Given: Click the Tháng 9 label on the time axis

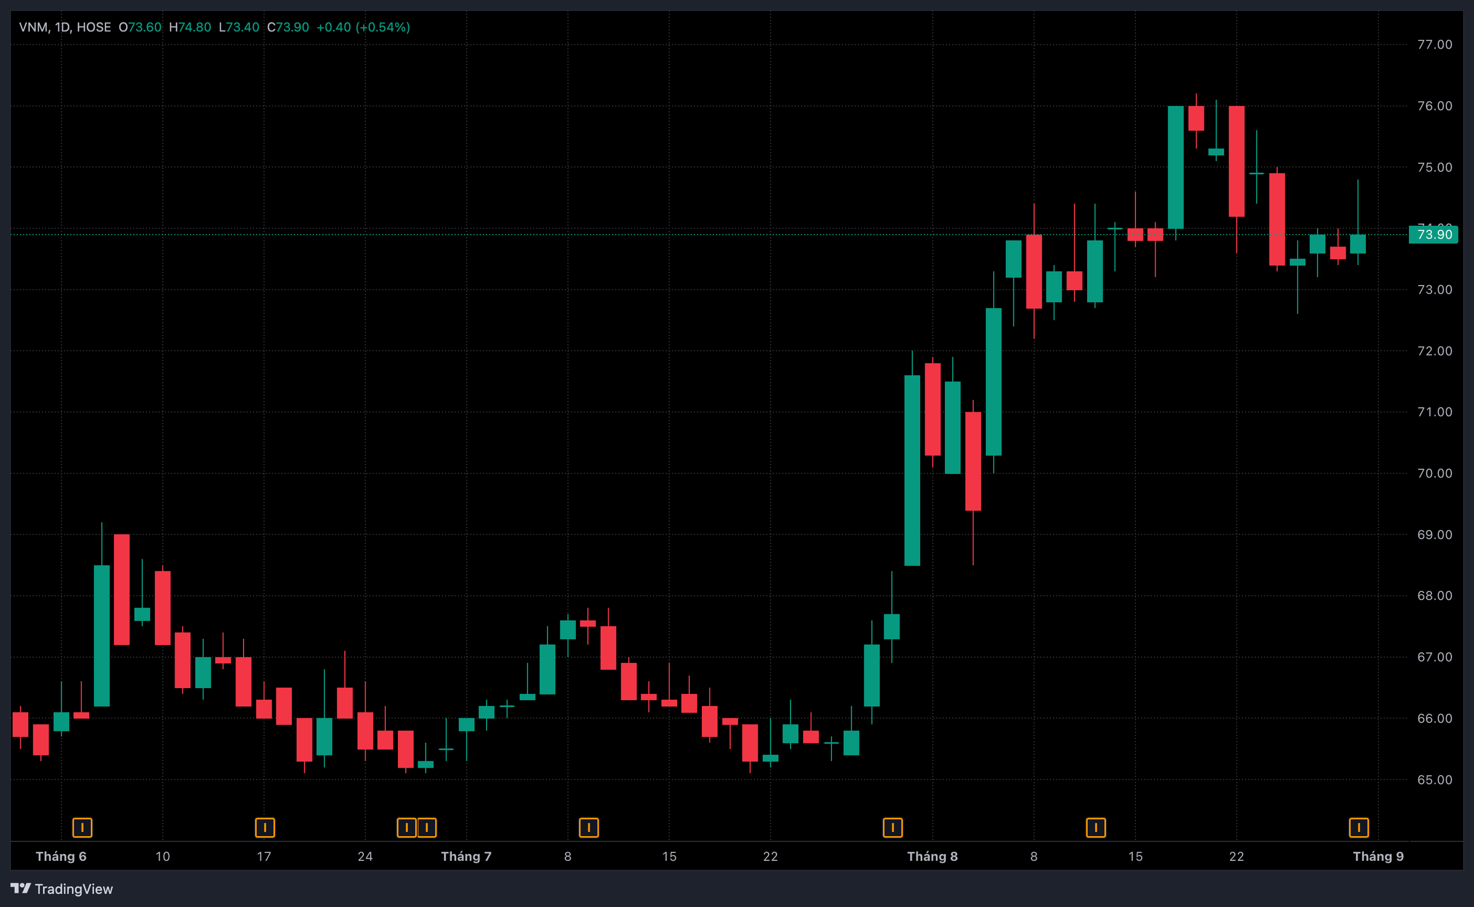Looking at the screenshot, I should [x=1378, y=856].
